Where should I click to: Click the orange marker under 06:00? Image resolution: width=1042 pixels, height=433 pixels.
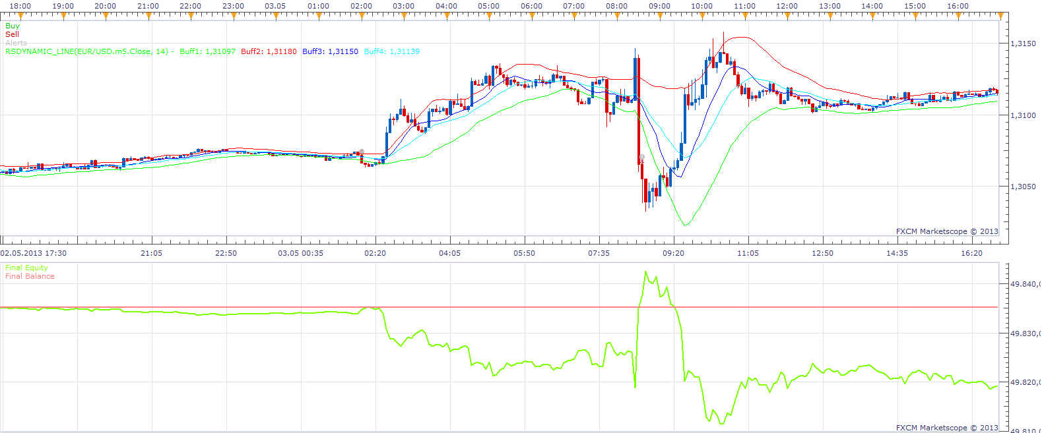click(x=532, y=16)
